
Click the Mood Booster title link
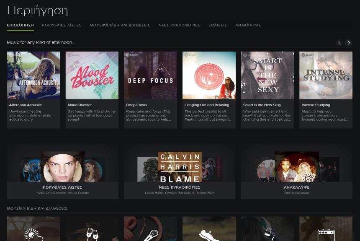(80, 105)
